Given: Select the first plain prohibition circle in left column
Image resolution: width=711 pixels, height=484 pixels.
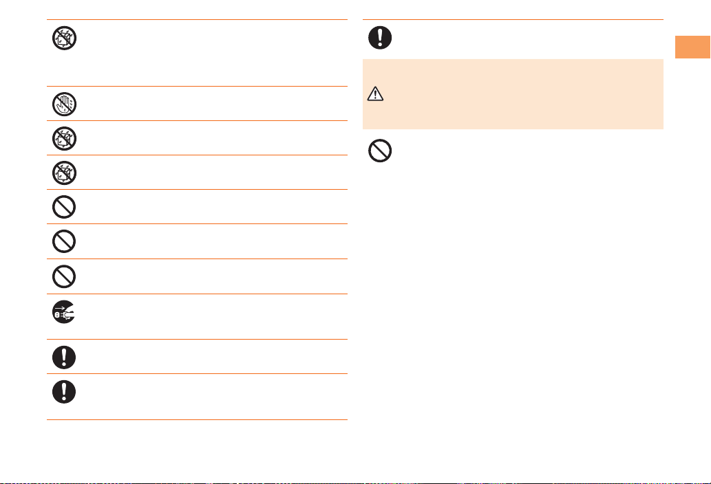Looking at the screenshot, I should pyautogui.click(x=64, y=207).
